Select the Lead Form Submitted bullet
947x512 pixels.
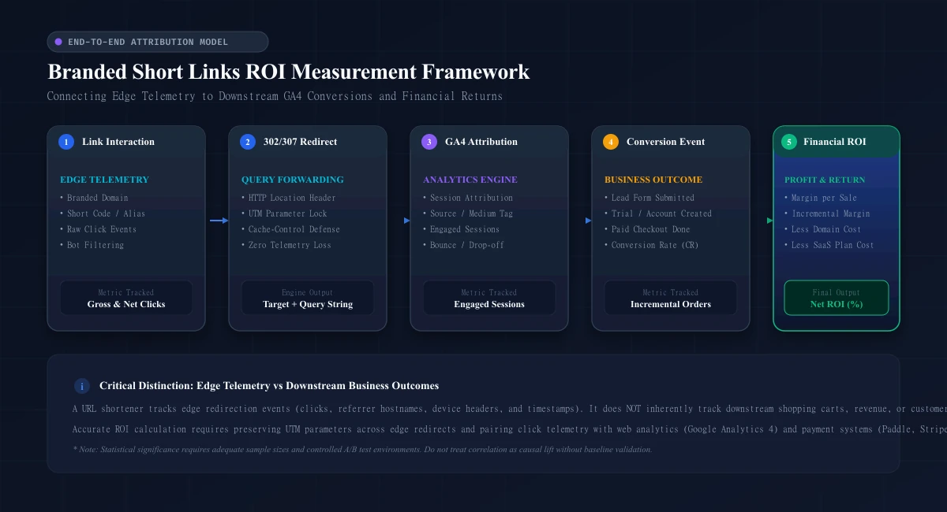click(x=649, y=198)
